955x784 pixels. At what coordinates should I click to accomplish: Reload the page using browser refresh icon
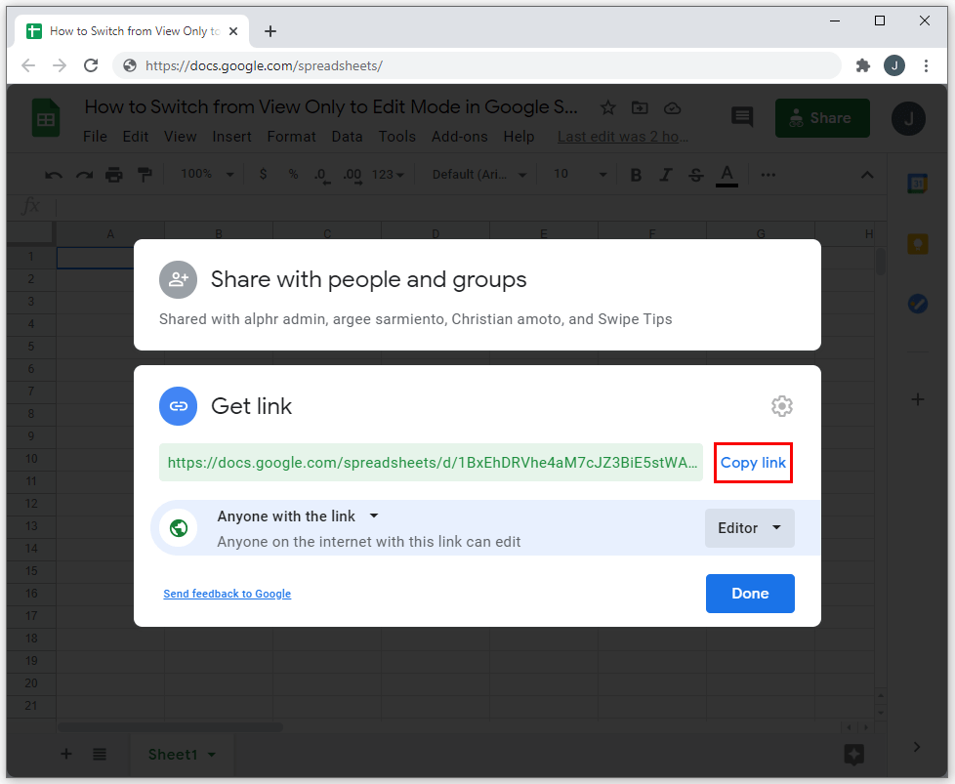tap(91, 65)
